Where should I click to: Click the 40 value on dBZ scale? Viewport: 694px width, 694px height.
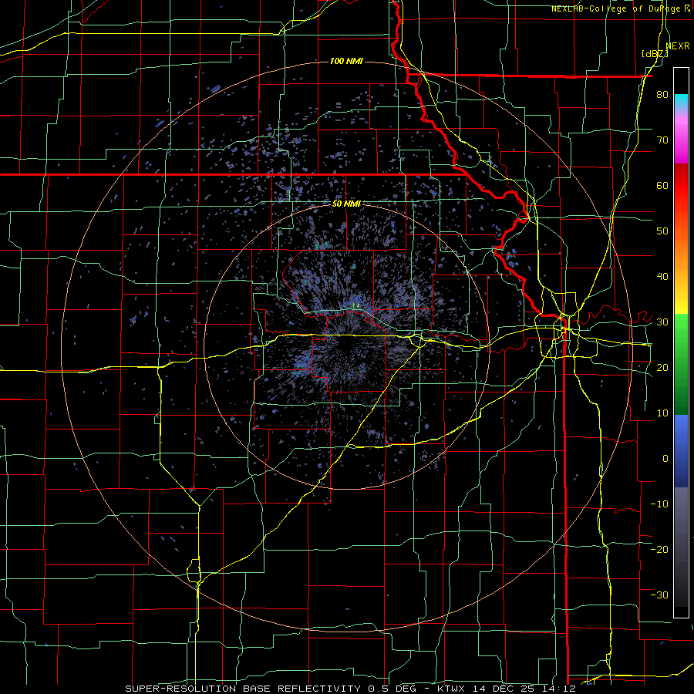[x=662, y=277]
